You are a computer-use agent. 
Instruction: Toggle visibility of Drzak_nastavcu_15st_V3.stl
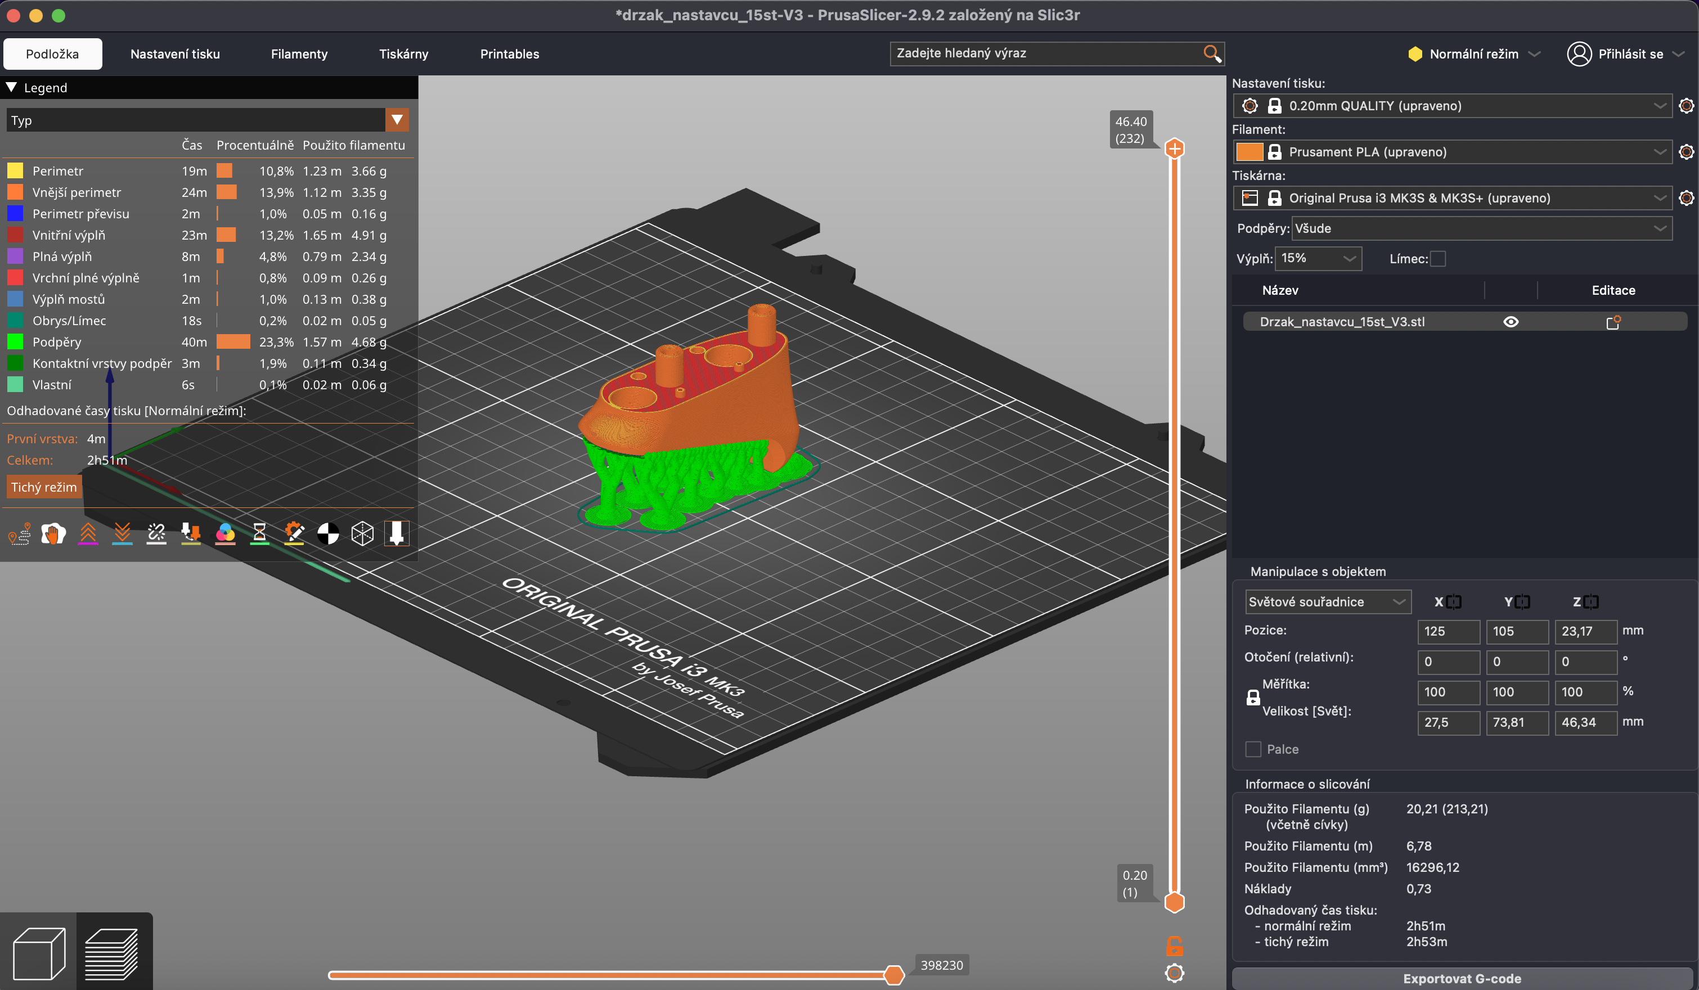tap(1510, 322)
